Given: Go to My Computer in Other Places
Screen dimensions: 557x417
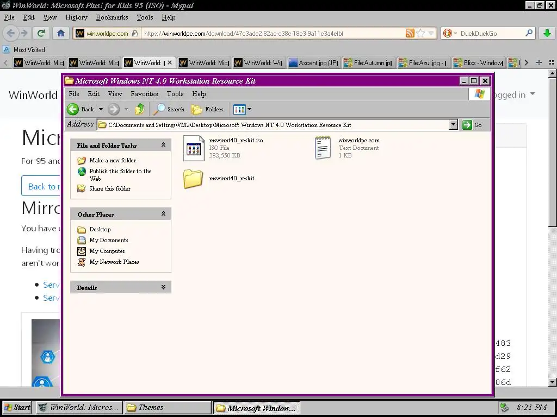Looking at the screenshot, I should pyautogui.click(x=107, y=251).
